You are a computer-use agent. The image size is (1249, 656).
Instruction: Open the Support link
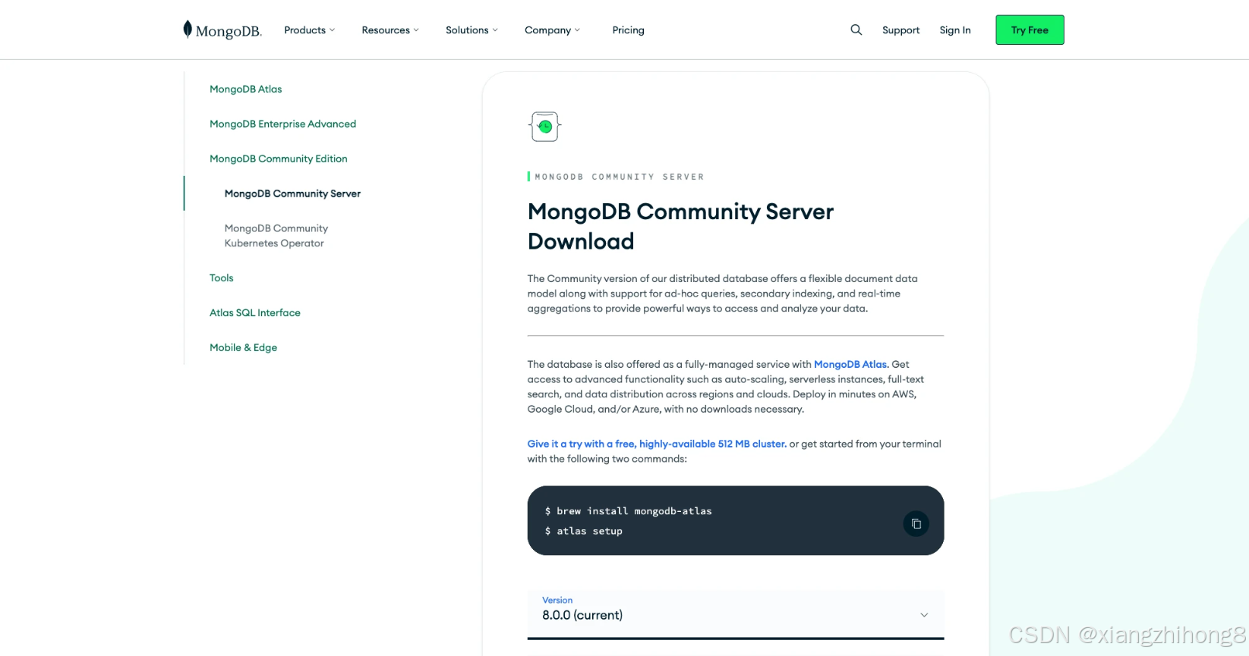[900, 30]
